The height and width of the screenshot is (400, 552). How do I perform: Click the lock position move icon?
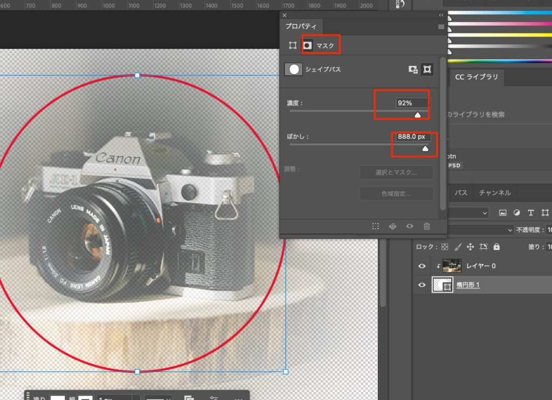point(470,247)
